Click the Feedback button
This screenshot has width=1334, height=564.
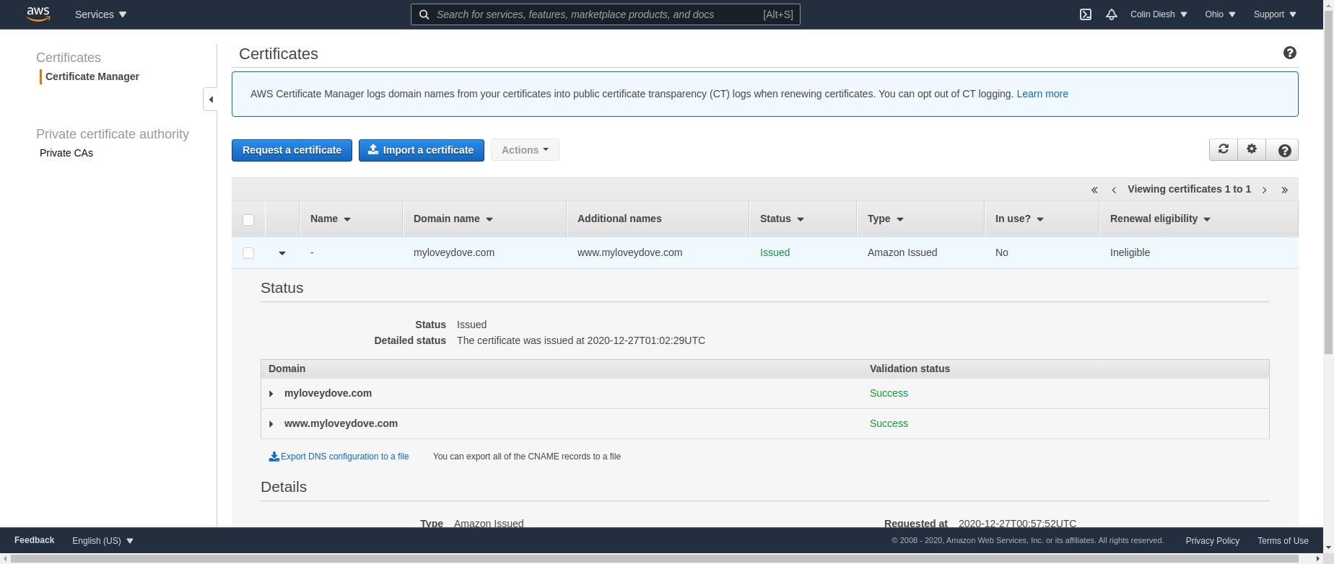34,540
